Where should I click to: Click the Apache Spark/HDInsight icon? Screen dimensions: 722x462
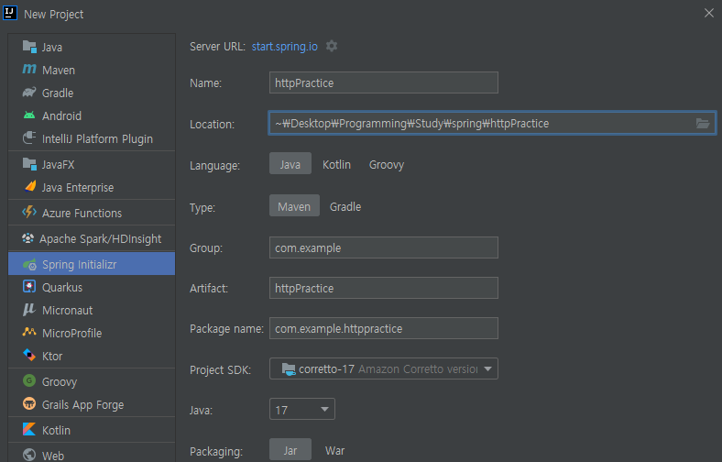(28, 238)
